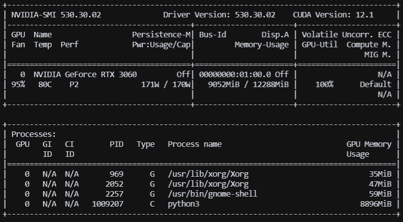Select the Volatile Uncorr. ECC header
The height and width of the screenshot is (222, 403).
tap(346, 35)
